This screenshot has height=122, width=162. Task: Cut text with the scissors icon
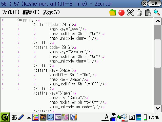[130, 12]
